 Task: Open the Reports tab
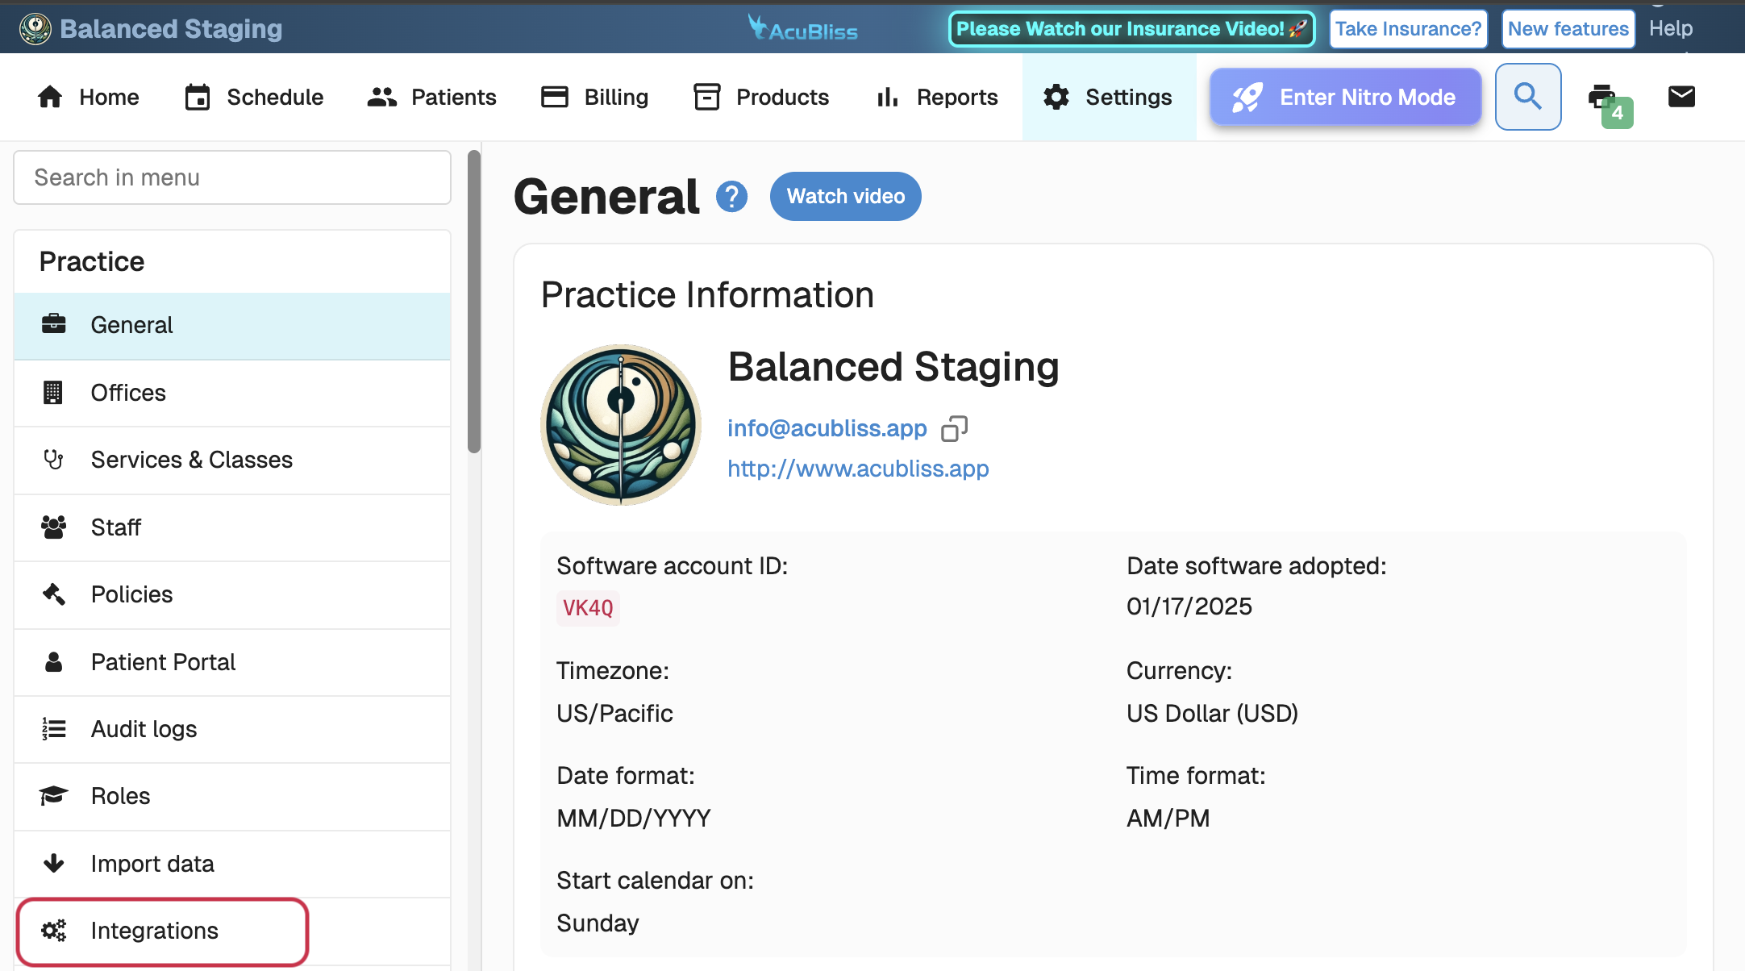(937, 97)
